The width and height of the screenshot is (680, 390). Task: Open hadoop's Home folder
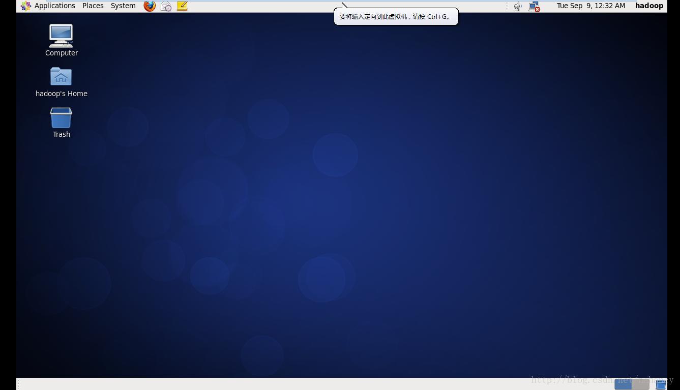[x=61, y=76]
